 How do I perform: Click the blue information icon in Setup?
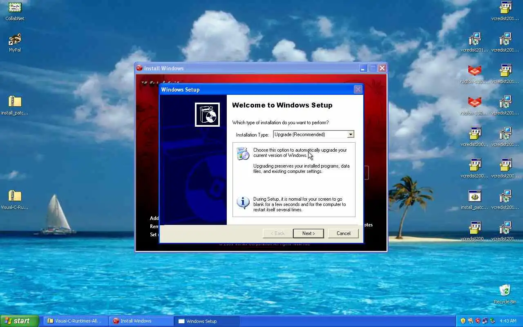pos(243,202)
